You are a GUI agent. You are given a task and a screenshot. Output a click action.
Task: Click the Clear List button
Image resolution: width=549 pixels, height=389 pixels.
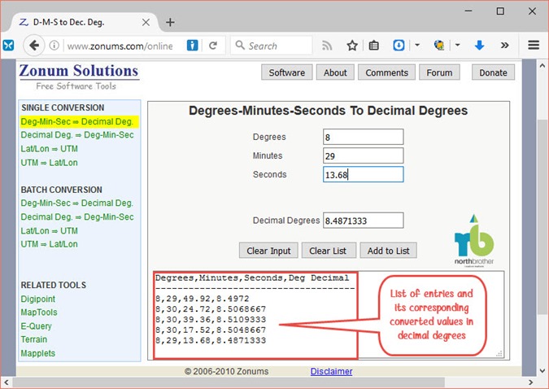point(328,251)
